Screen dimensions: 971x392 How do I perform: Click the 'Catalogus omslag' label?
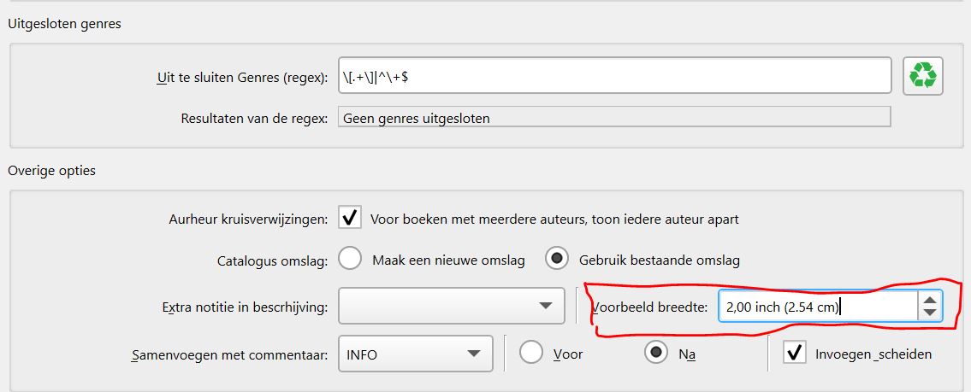(x=272, y=260)
